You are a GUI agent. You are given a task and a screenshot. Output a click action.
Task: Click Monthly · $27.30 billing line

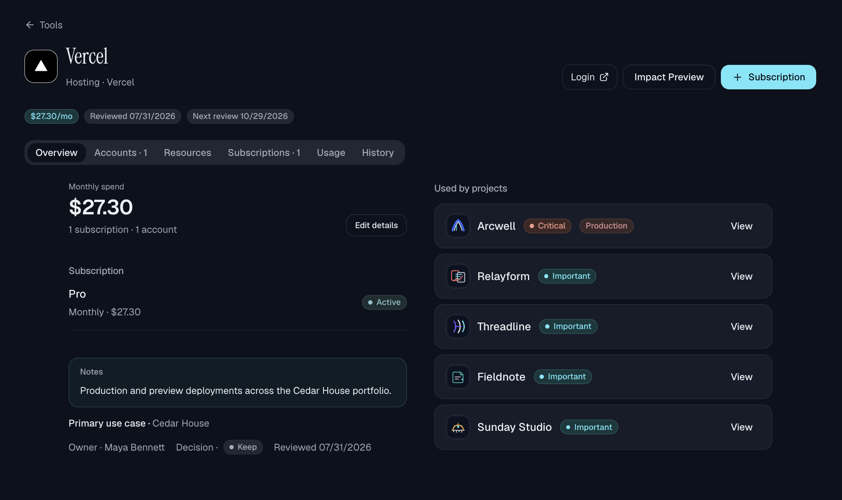coord(104,312)
